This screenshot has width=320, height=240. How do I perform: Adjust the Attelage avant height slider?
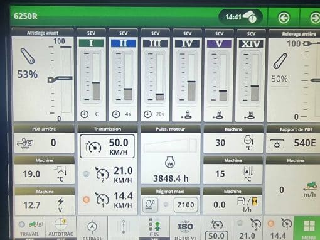click(x=60, y=79)
